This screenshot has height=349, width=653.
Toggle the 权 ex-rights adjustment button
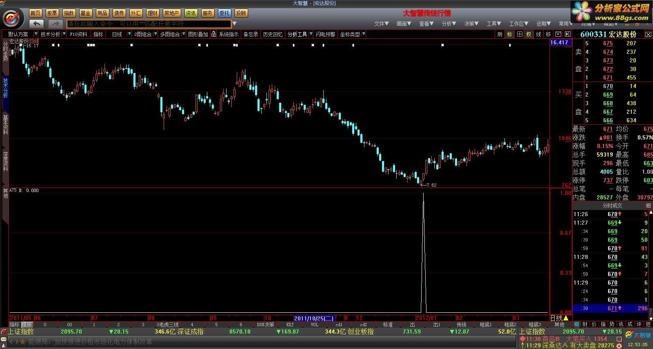[x=529, y=34]
